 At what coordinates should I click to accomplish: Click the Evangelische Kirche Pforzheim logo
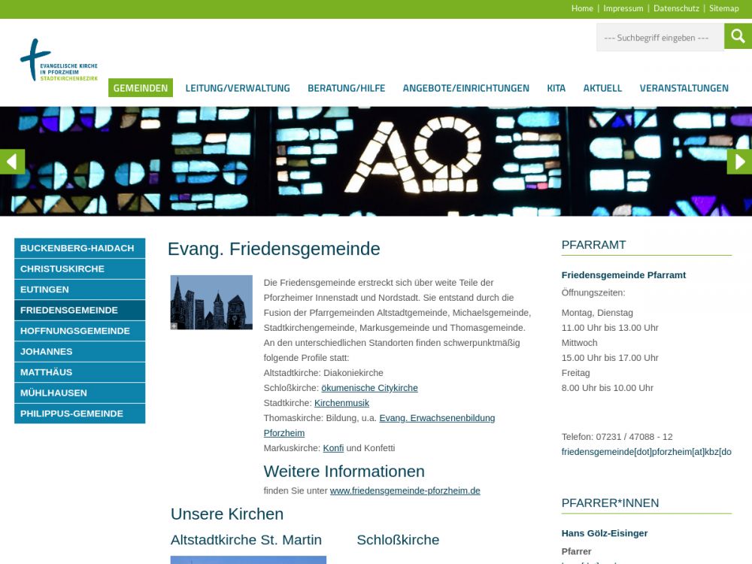(x=59, y=60)
